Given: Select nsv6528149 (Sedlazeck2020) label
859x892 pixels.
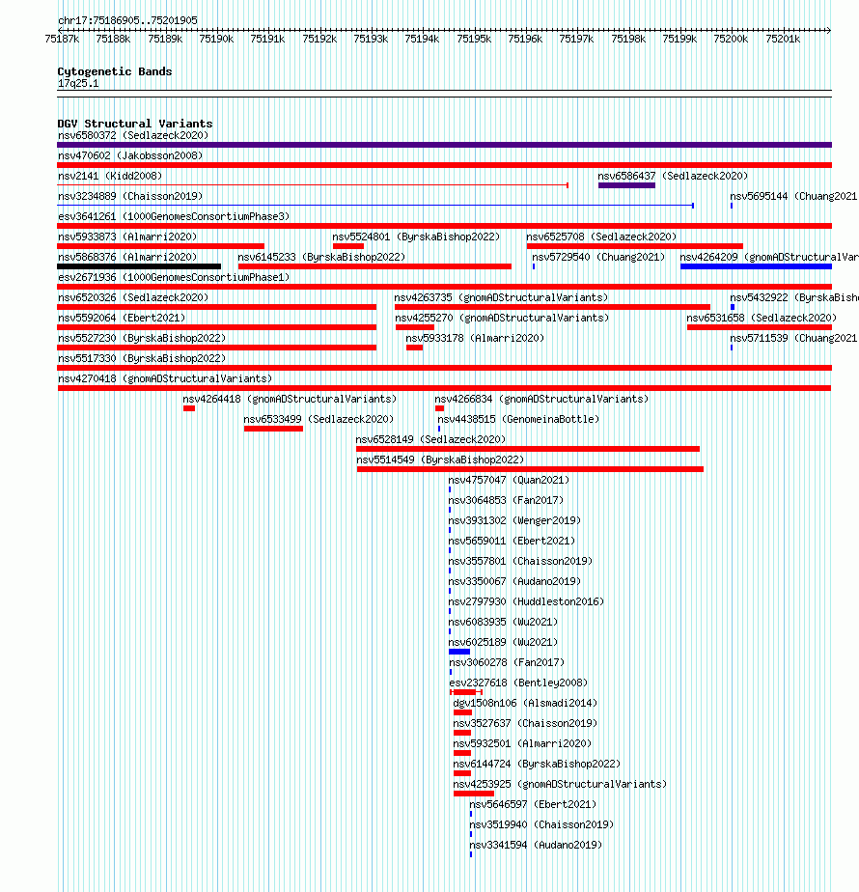Looking at the screenshot, I should (430, 440).
